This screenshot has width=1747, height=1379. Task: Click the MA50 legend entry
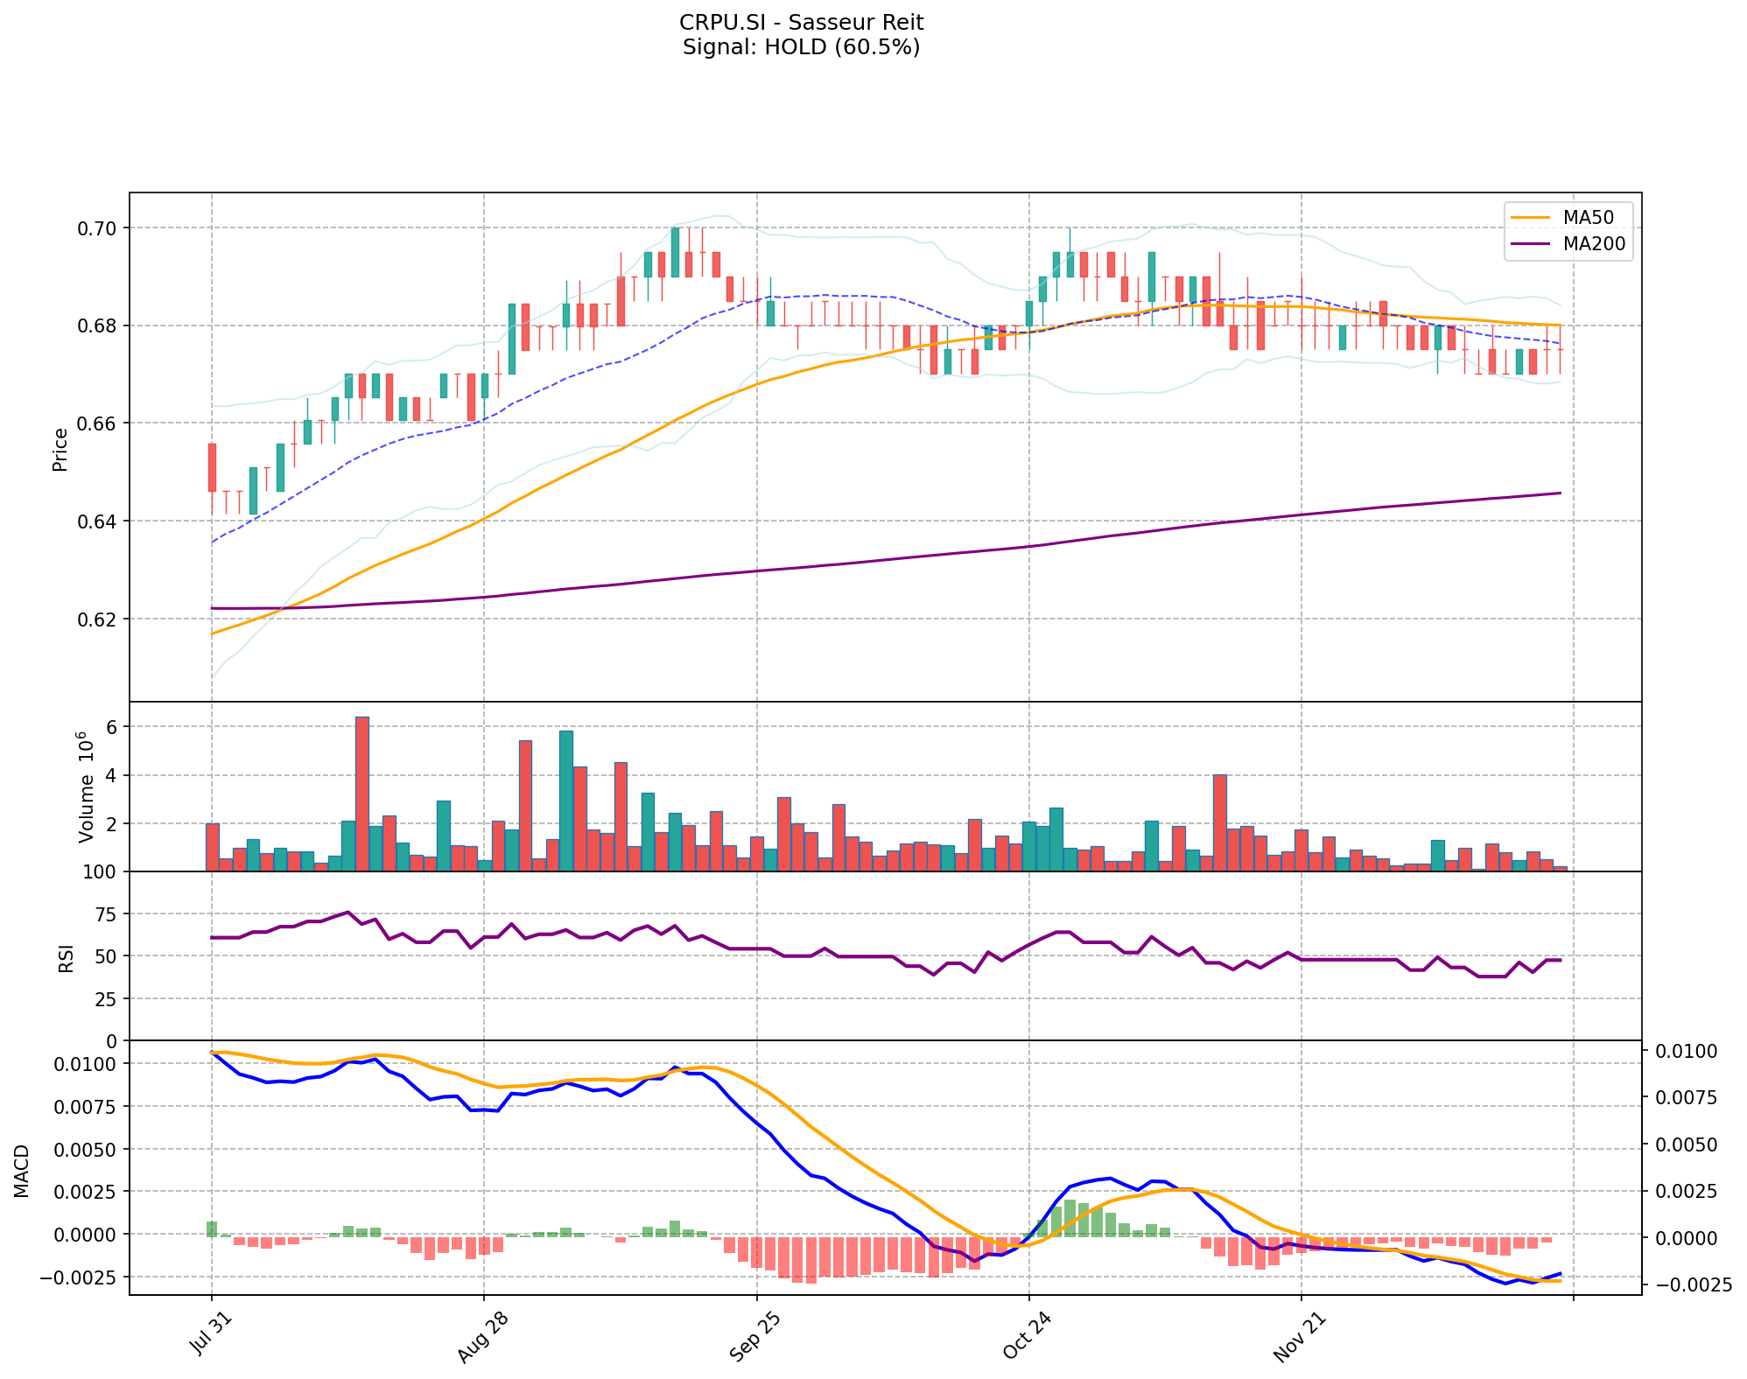point(1588,216)
